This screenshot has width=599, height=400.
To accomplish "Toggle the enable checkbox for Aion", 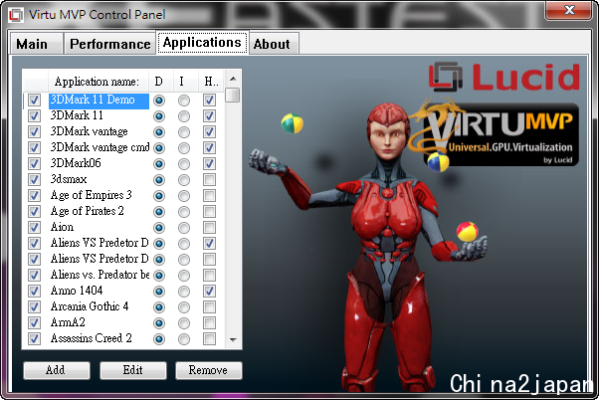I will [35, 227].
